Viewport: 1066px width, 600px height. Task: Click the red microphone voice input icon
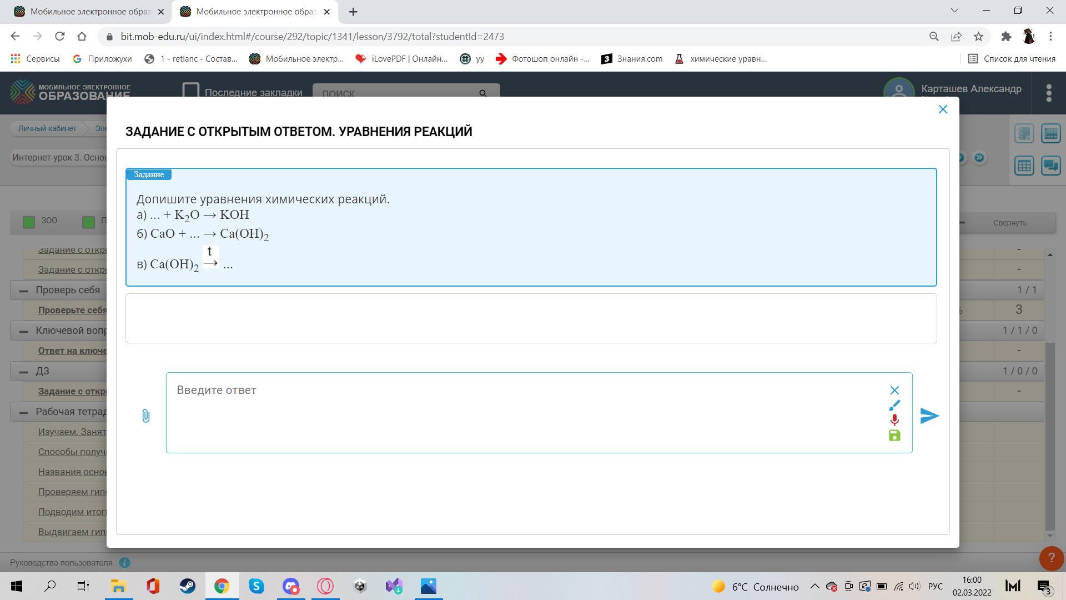point(894,420)
